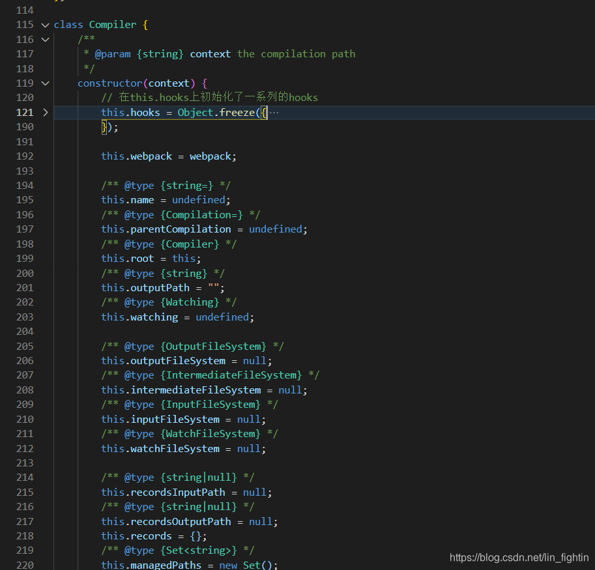Click '/** @type {Compilation=} */' comment
Screen dimensions: 595x570
(181, 215)
